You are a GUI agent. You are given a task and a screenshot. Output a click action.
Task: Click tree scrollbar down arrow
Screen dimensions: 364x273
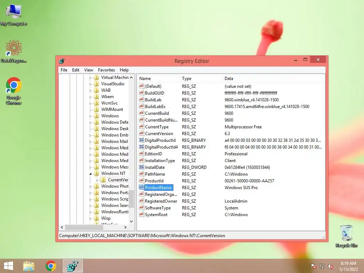tap(132, 221)
